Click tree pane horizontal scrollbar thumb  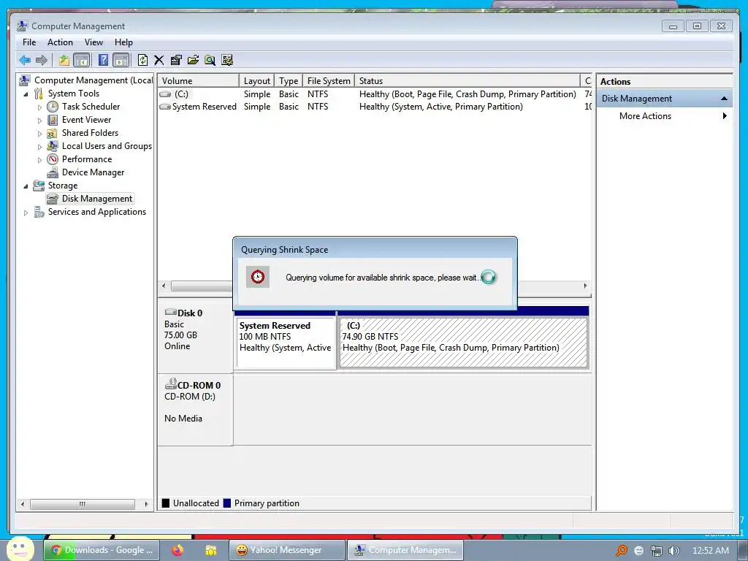(x=82, y=504)
